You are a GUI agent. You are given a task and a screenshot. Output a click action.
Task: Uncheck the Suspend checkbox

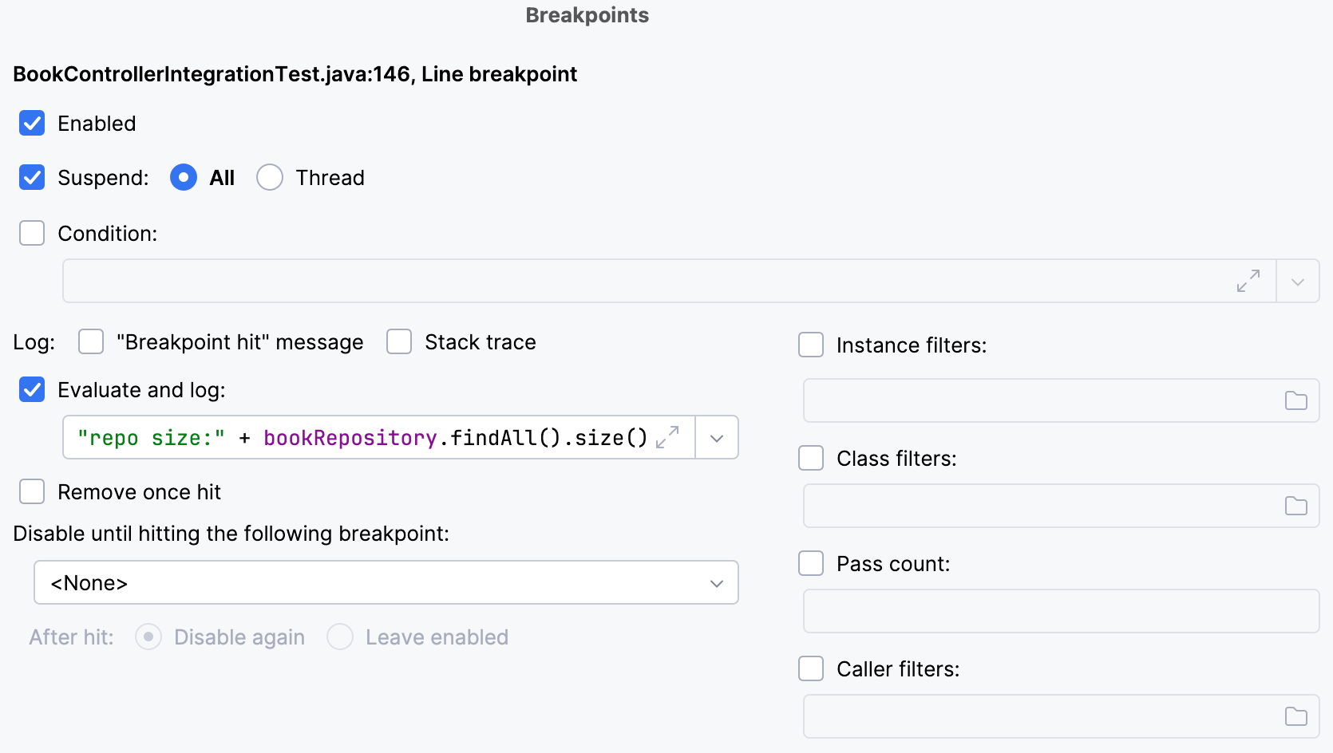32,177
